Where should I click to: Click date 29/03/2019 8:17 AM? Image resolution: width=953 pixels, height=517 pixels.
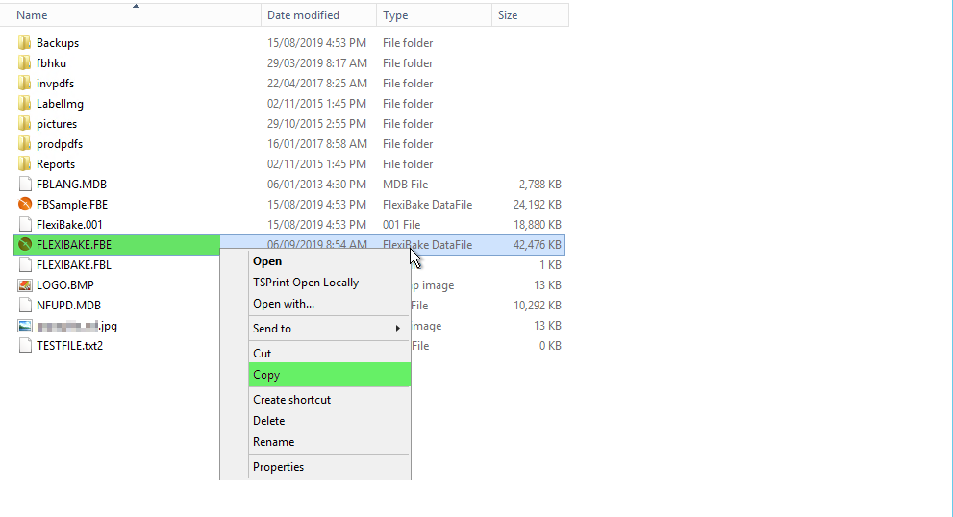[x=317, y=62]
